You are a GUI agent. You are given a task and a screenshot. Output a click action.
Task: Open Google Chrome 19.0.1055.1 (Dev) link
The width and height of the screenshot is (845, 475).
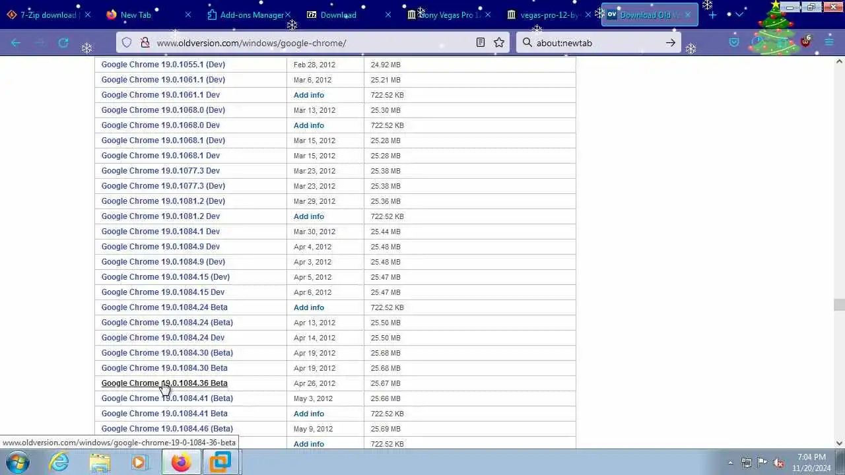[163, 65]
